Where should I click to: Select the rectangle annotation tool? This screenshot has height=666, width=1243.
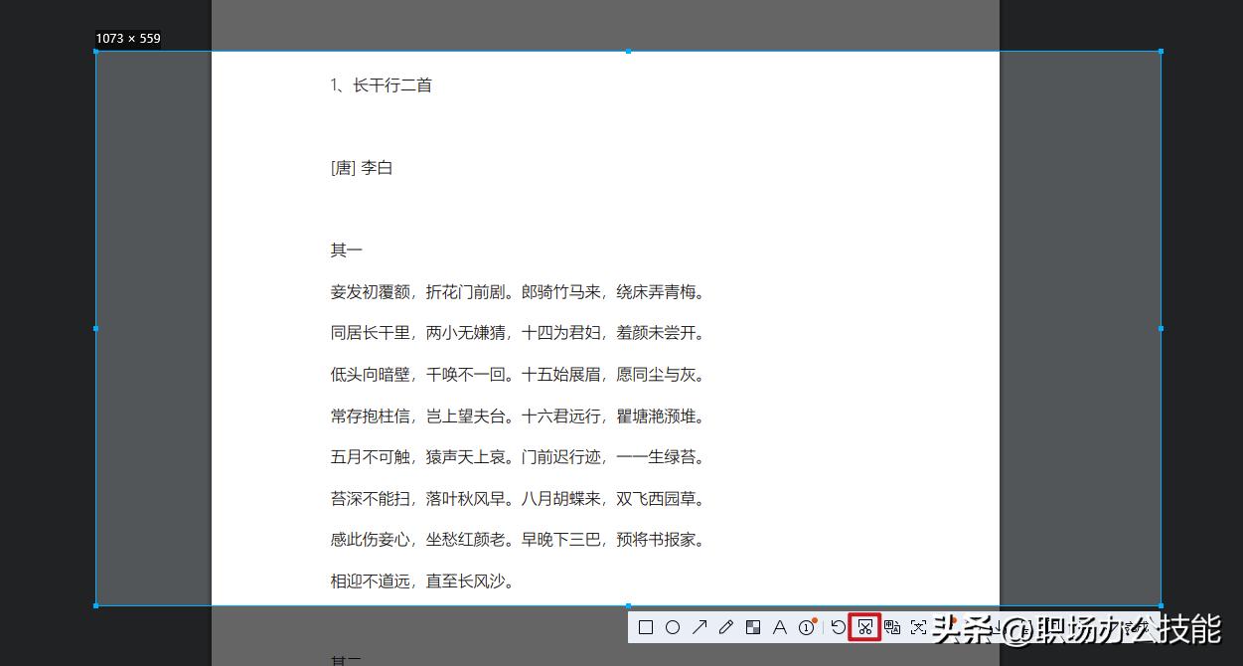tap(645, 627)
